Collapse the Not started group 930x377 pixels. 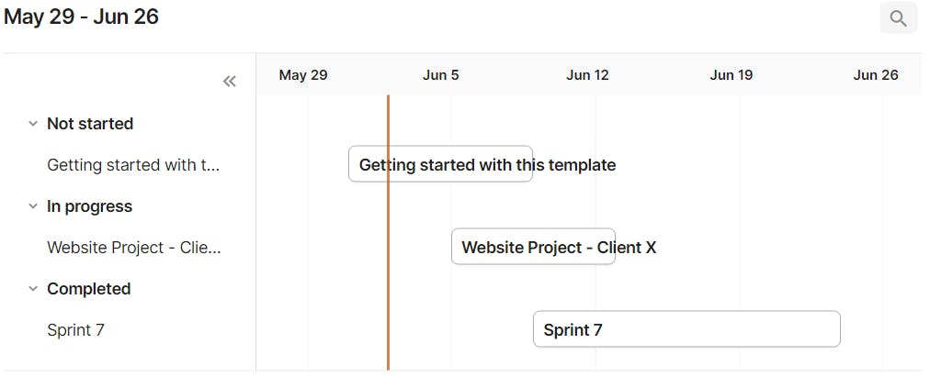(x=32, y=124)
